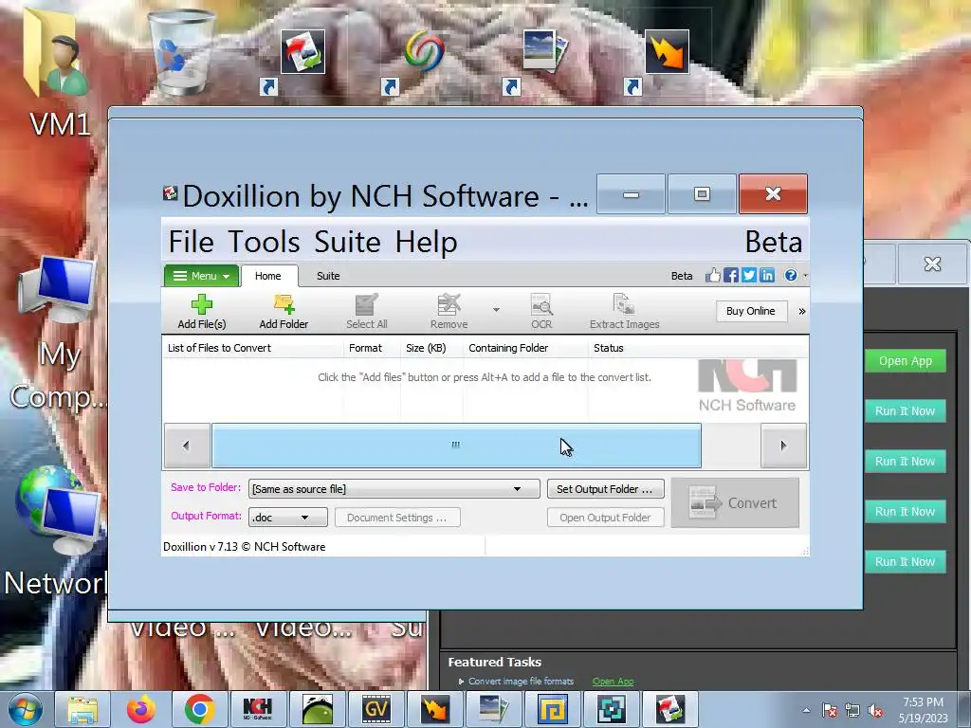Open the Help menu
The height and width of the screenshot is (728, 971).
point(427,242)
